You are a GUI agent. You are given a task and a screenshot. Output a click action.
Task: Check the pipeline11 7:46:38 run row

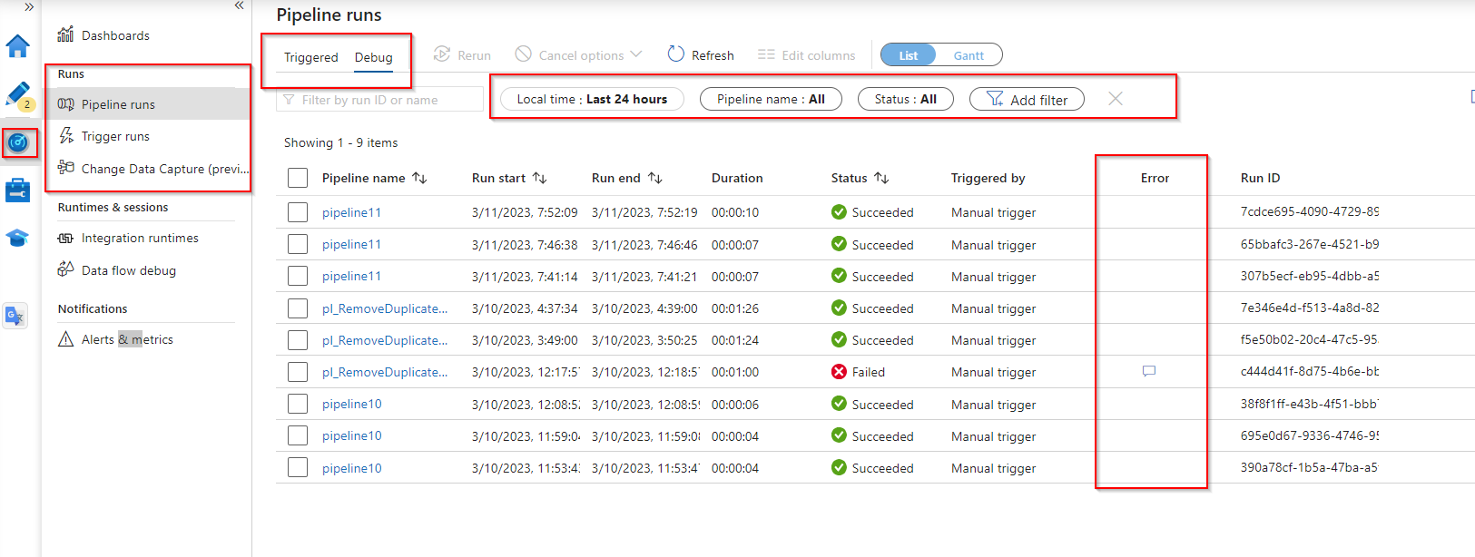point(298,244)
